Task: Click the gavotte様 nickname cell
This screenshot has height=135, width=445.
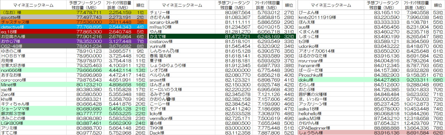Action: 33,17
